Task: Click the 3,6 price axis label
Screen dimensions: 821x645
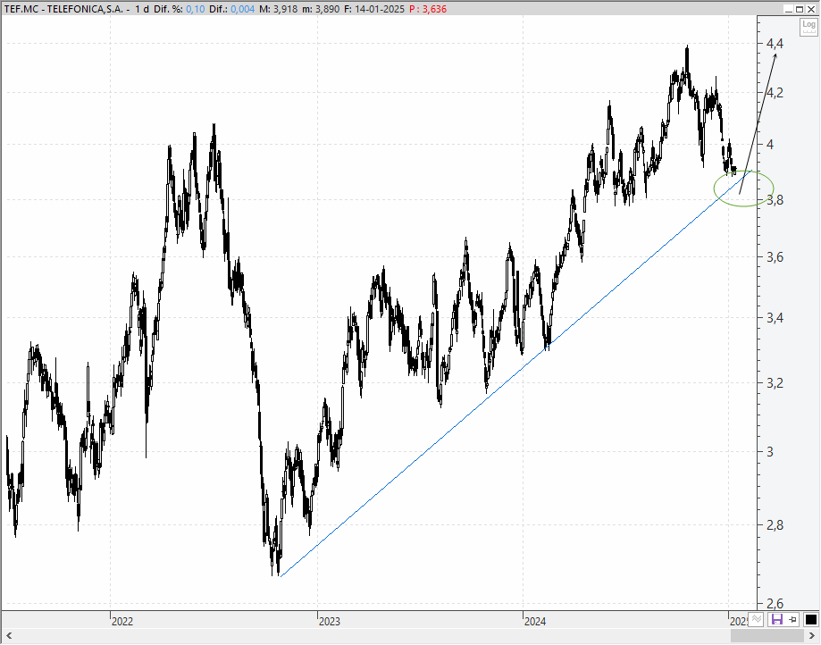Action: click(x=775, y=257)
